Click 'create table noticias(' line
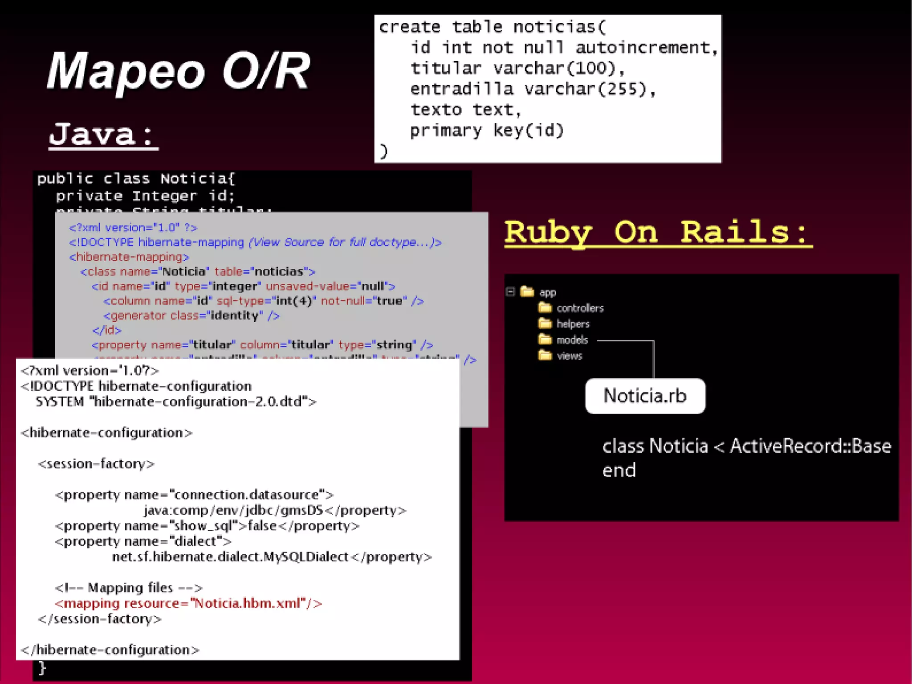This screenshot has width=912, height=684. (x=493, y=27)
